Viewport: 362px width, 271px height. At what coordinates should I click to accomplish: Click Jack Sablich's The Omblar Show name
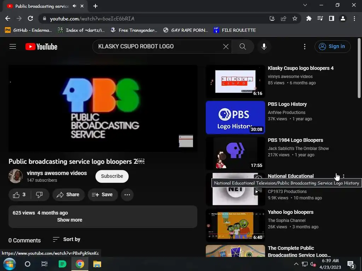[x=298, y=149]
